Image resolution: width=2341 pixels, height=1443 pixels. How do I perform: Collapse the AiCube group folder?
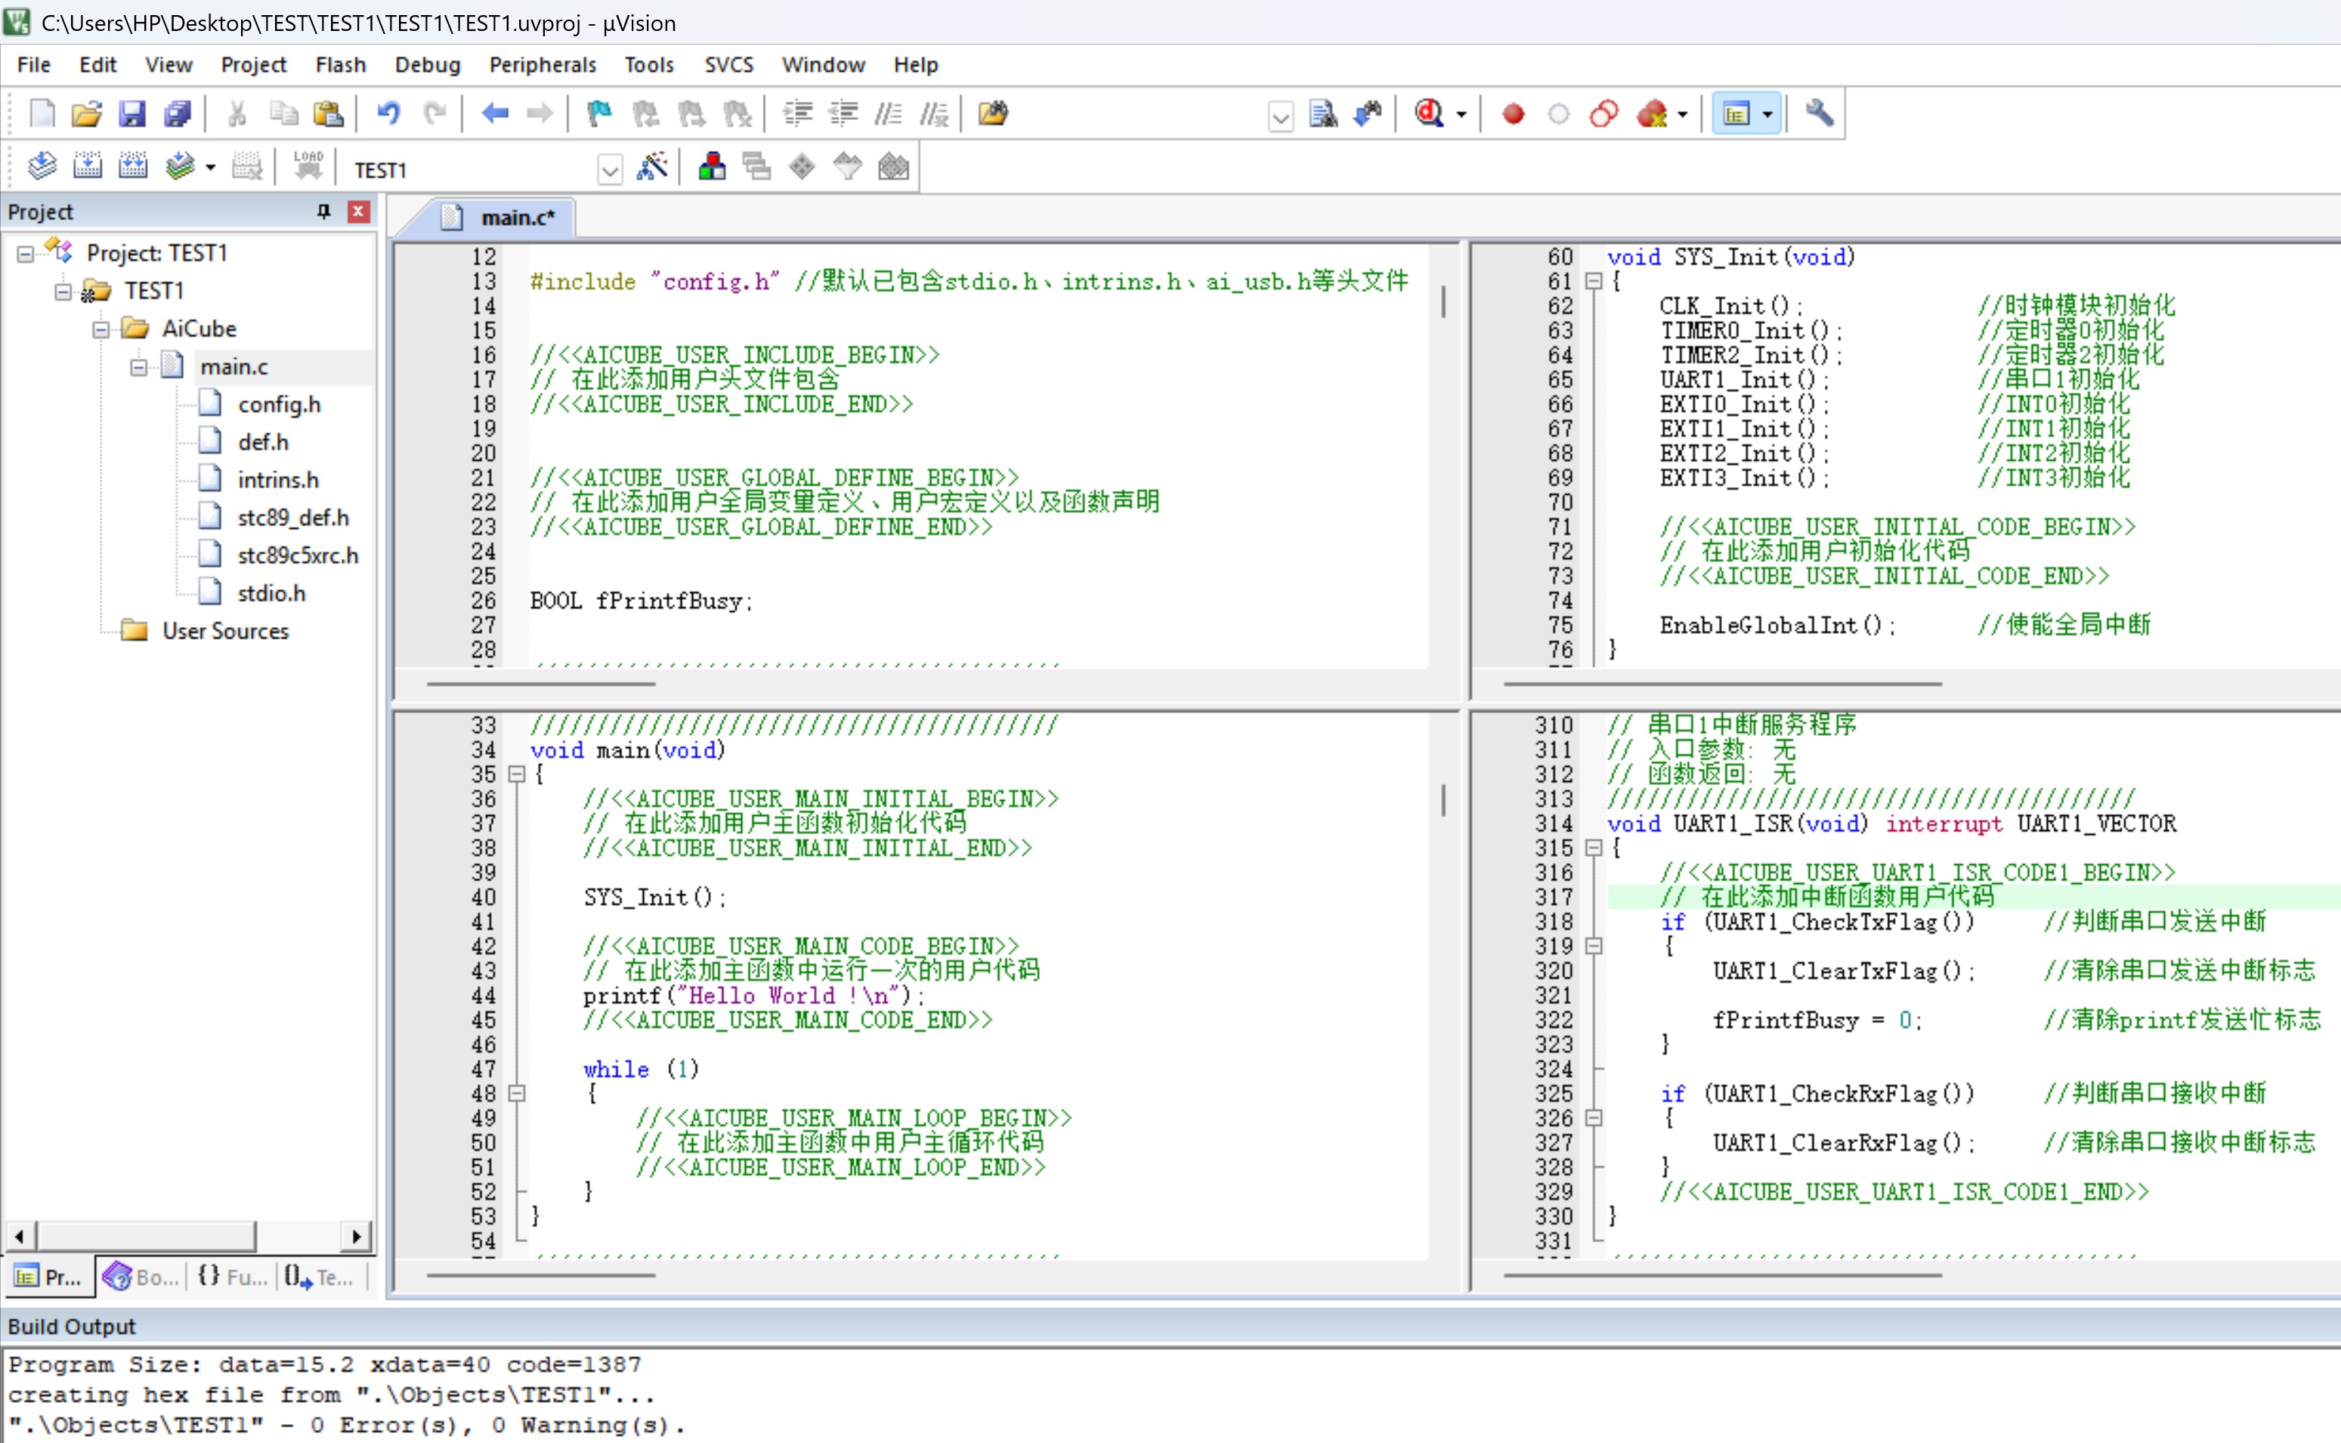101,330
